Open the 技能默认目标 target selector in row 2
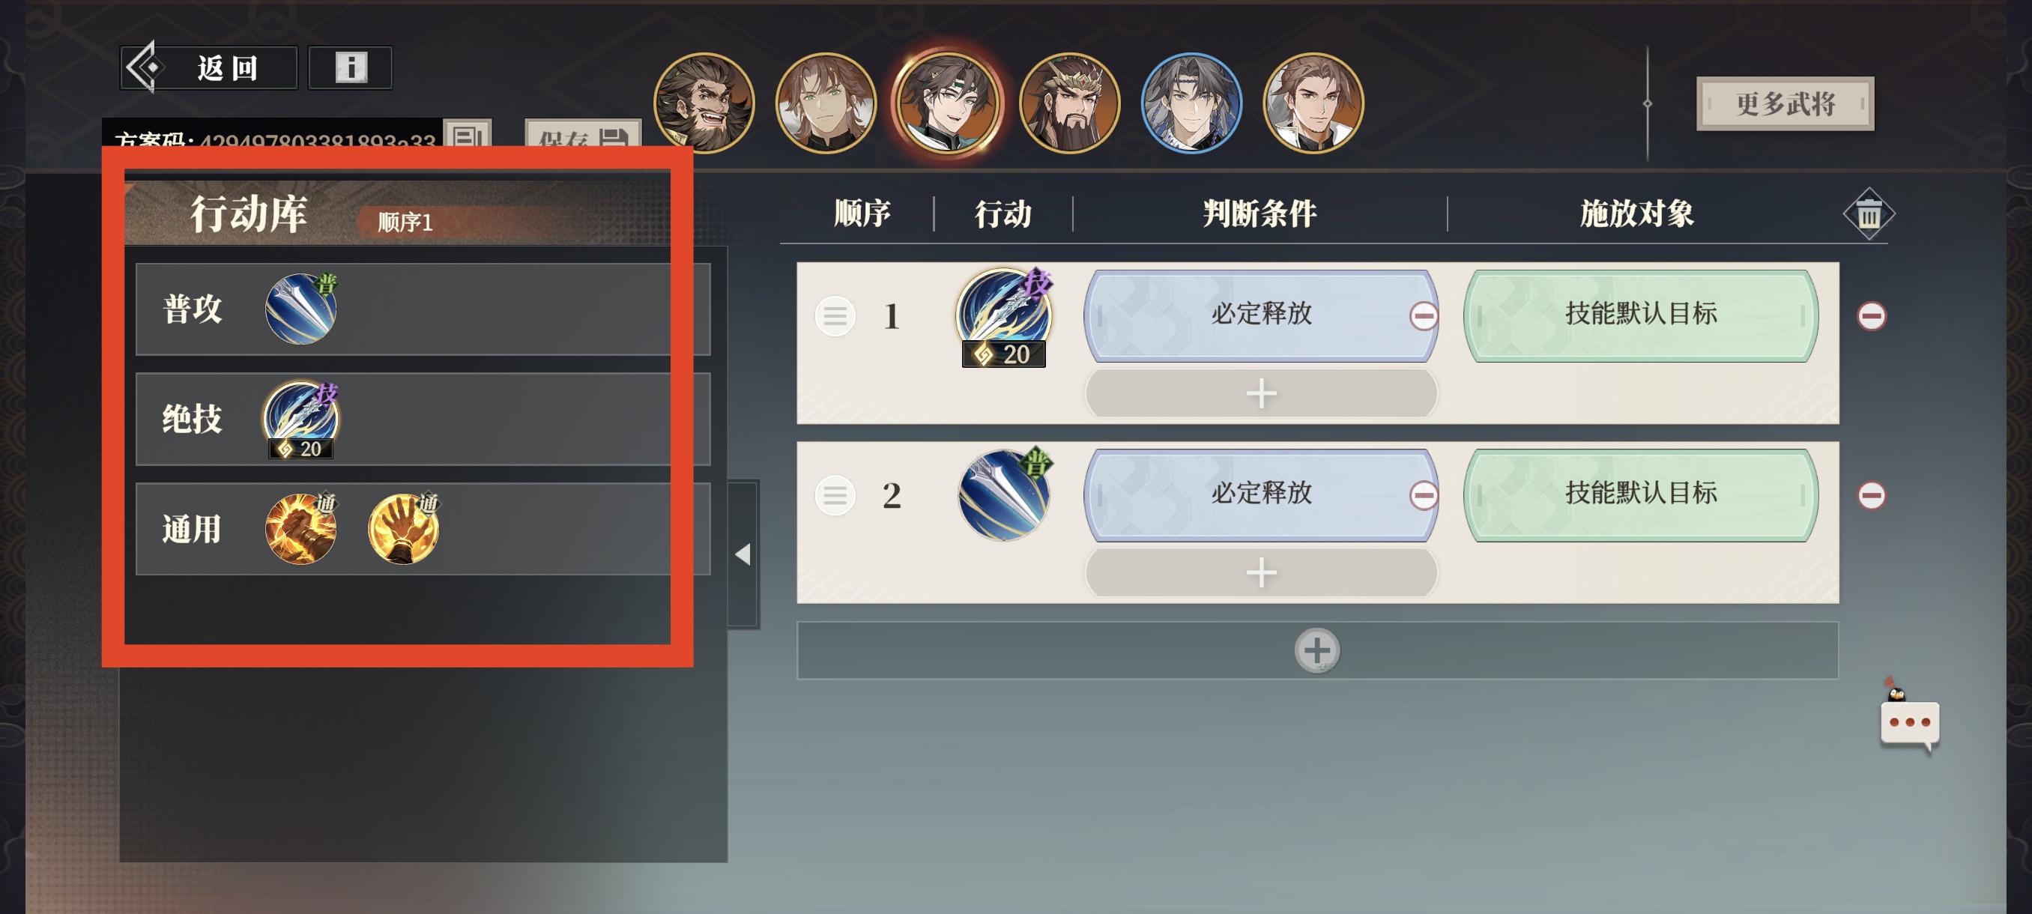Image resolution: width=2032 pixels, height=914 pixels. pyautogui.click(x=1641, y=494)
